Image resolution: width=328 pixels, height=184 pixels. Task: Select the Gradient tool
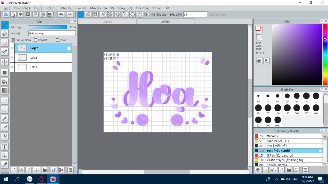tap(4, 90)
